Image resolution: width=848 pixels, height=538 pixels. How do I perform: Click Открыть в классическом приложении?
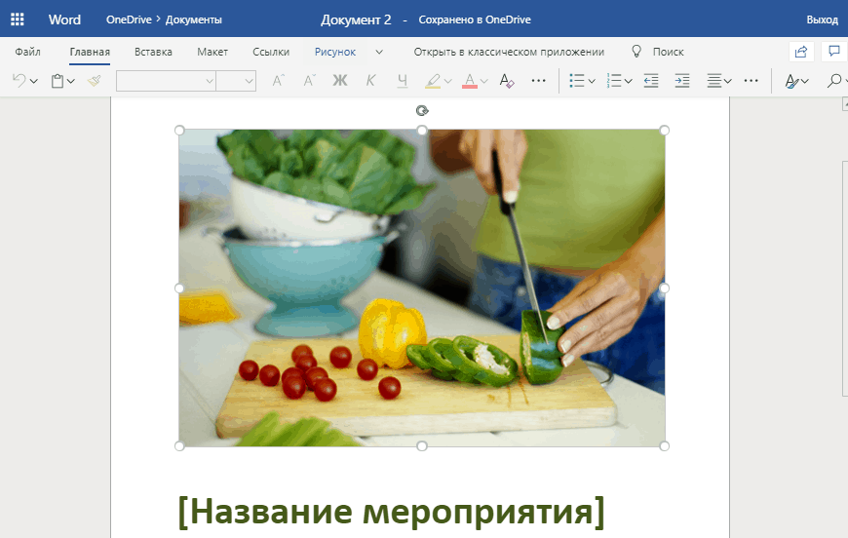(x=509, y=52)
